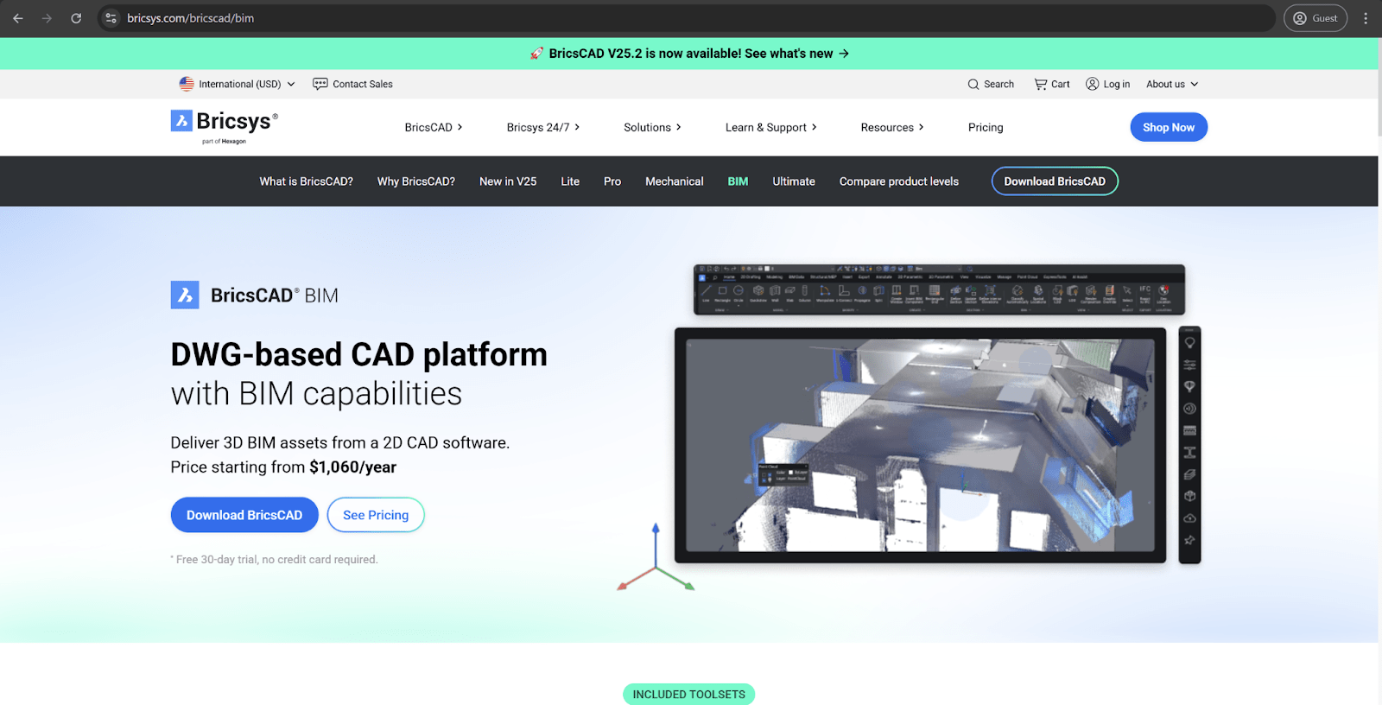The height and width of the screenshot is (705, 1382).
Task: Click the "with BIM capabilities" subheading
Action: coord(316,394)
